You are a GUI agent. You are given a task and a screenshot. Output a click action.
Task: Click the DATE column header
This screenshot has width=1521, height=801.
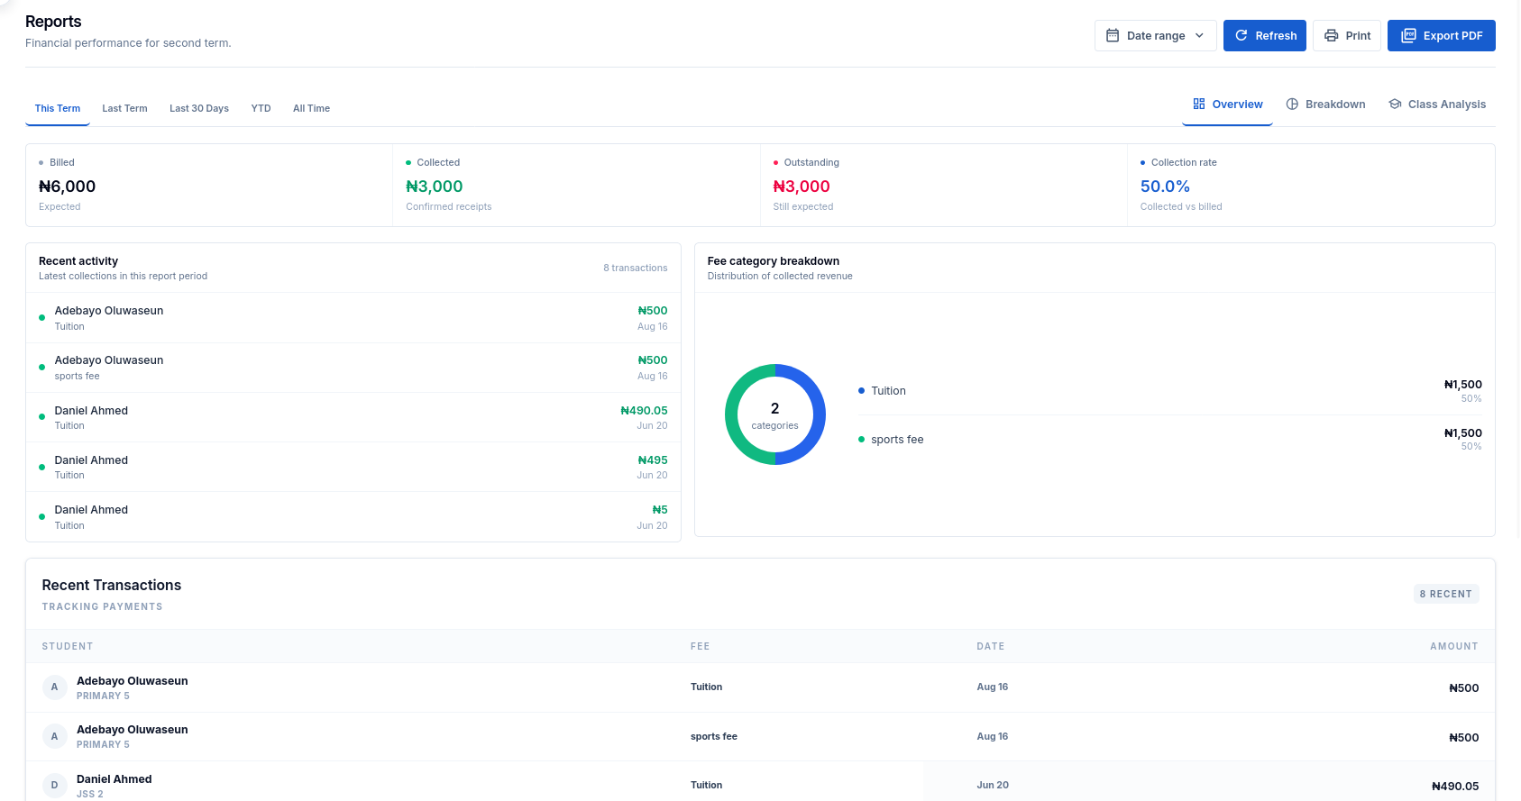pos(991,647)
